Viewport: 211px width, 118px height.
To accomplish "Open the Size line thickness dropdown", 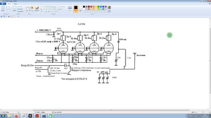I will click(70, 9).
